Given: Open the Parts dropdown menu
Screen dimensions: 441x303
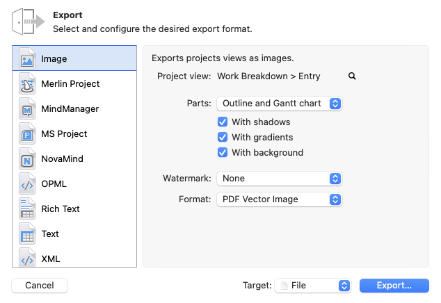Looking at the screenshot, I should click(x=279, y=104).
